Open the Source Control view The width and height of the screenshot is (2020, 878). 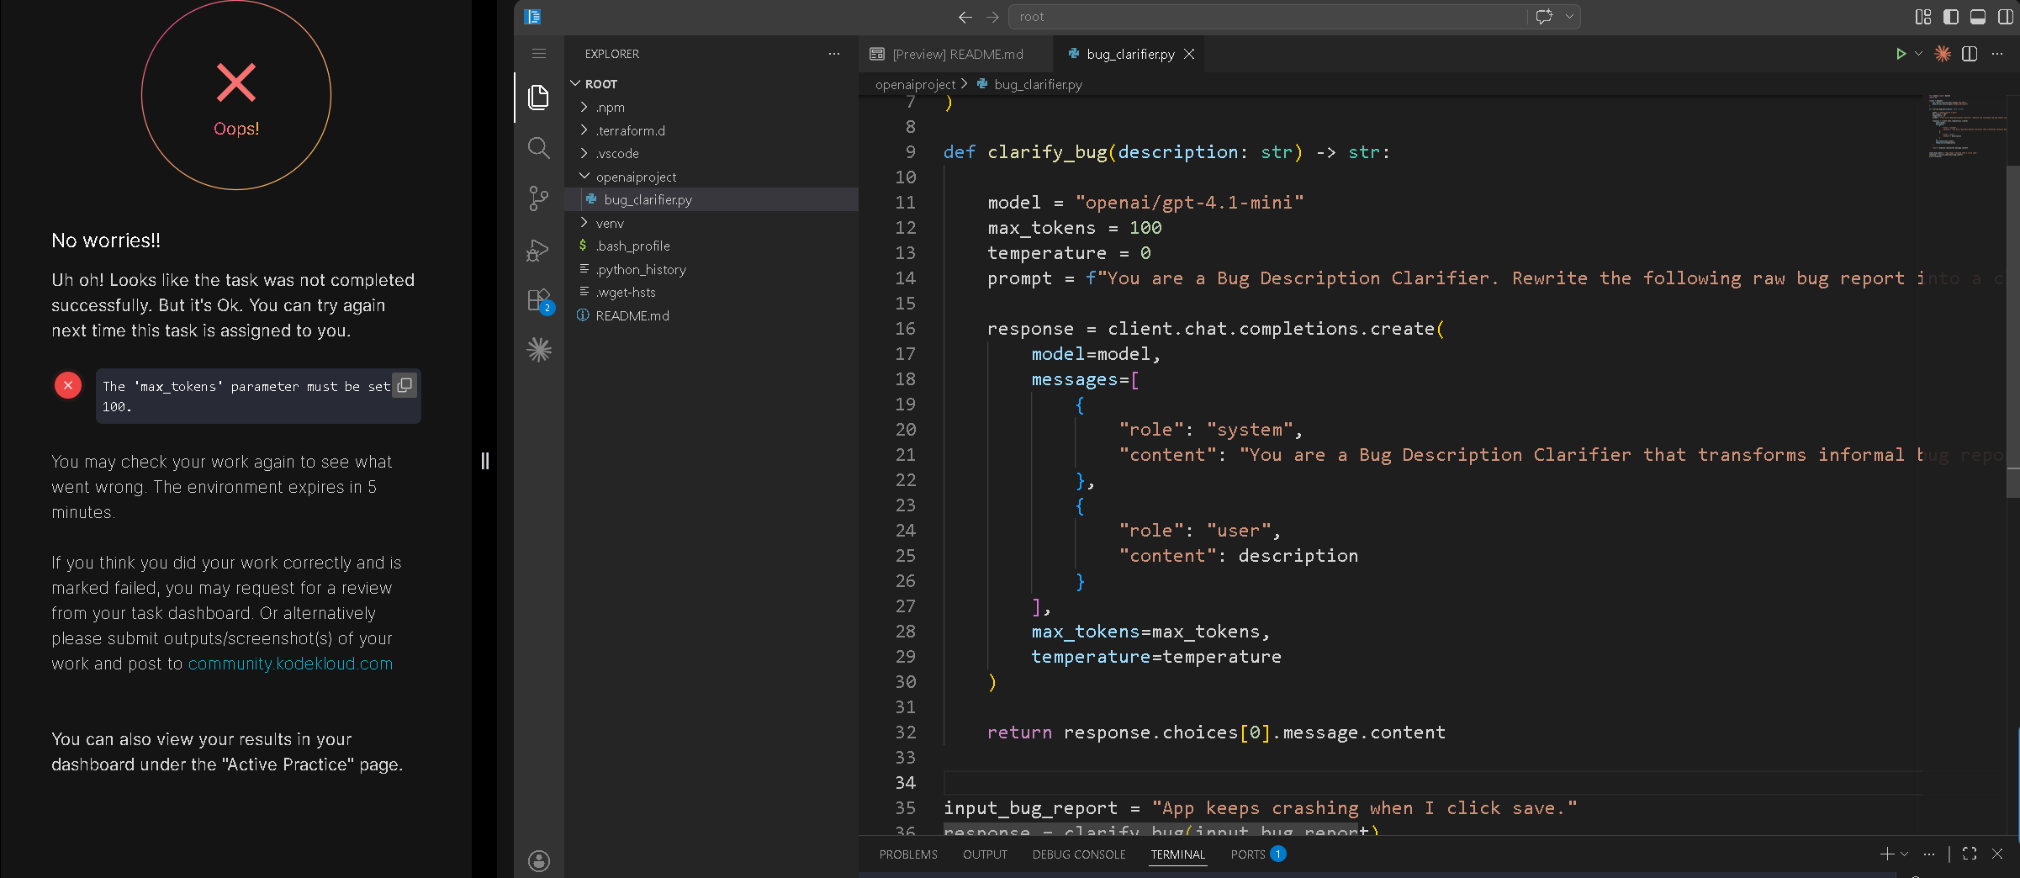[x=538, y=198]
